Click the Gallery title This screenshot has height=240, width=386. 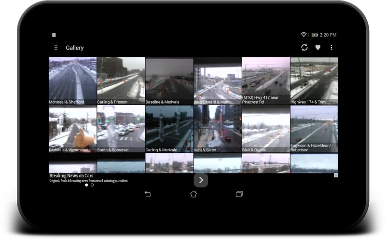point(75,48)
